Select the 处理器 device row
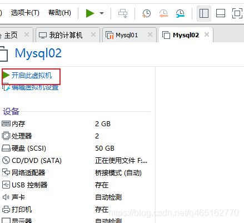The image size is (244, 223). (76, 136)
